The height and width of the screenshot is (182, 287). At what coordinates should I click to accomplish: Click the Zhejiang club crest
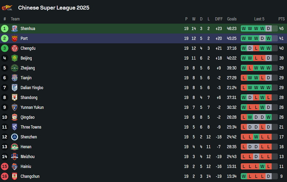click(x=15, y=68)
